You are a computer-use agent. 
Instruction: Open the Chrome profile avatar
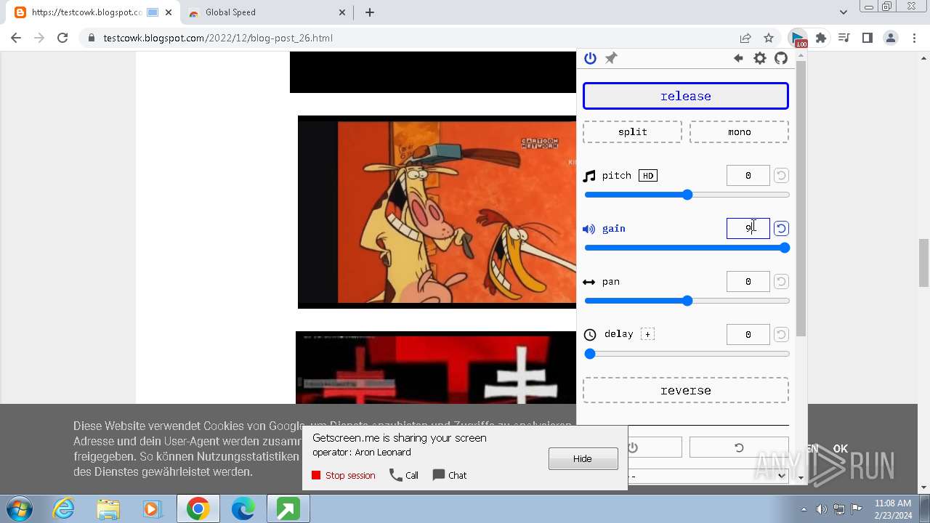(x=890, y=38)
